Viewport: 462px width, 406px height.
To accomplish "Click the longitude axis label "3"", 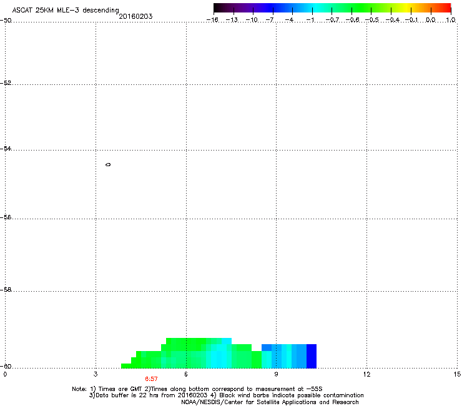I will click(x=96, y=374).
